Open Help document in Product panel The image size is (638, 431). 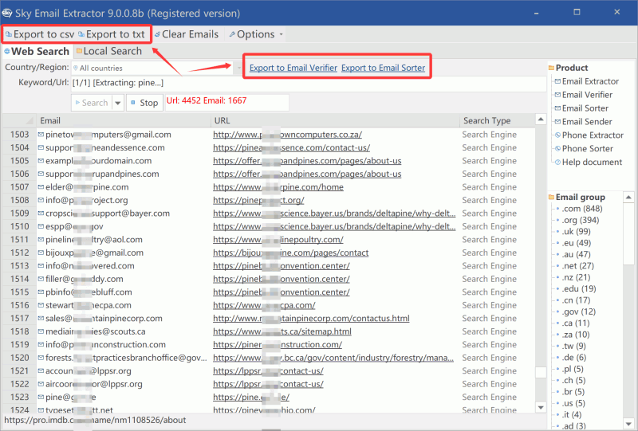tap(589, 163)
